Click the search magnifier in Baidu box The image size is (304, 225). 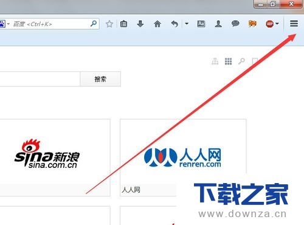[x=94, y=24]
